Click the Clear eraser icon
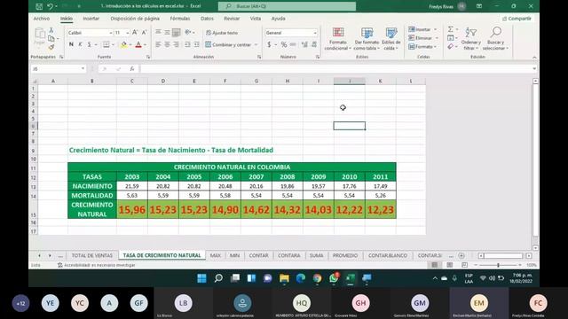The width and height of the screenshot is (568, 319). 450,47
